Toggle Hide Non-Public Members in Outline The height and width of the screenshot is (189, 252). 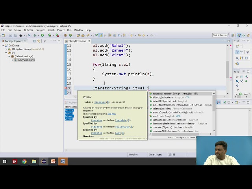tap(246, 81)
